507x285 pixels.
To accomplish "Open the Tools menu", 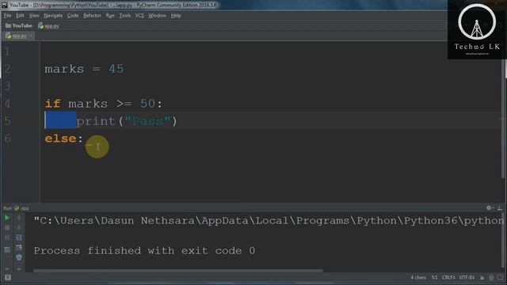I will [x=125, y=16].
